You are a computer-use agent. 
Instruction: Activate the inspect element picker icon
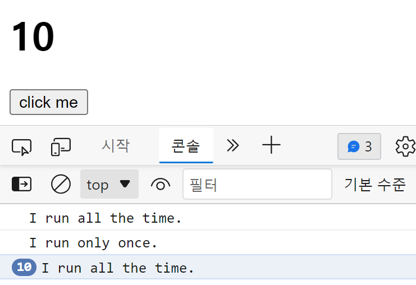(x=21, y=147)
